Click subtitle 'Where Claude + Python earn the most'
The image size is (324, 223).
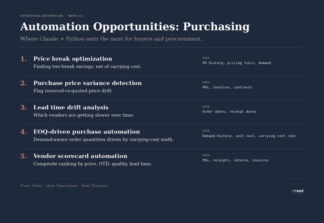111,39
